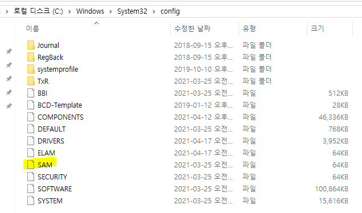Image resolution: width=362 pixels, height=213 pixels.
Task: Click the SECURITY file icon
Action: 31,177
